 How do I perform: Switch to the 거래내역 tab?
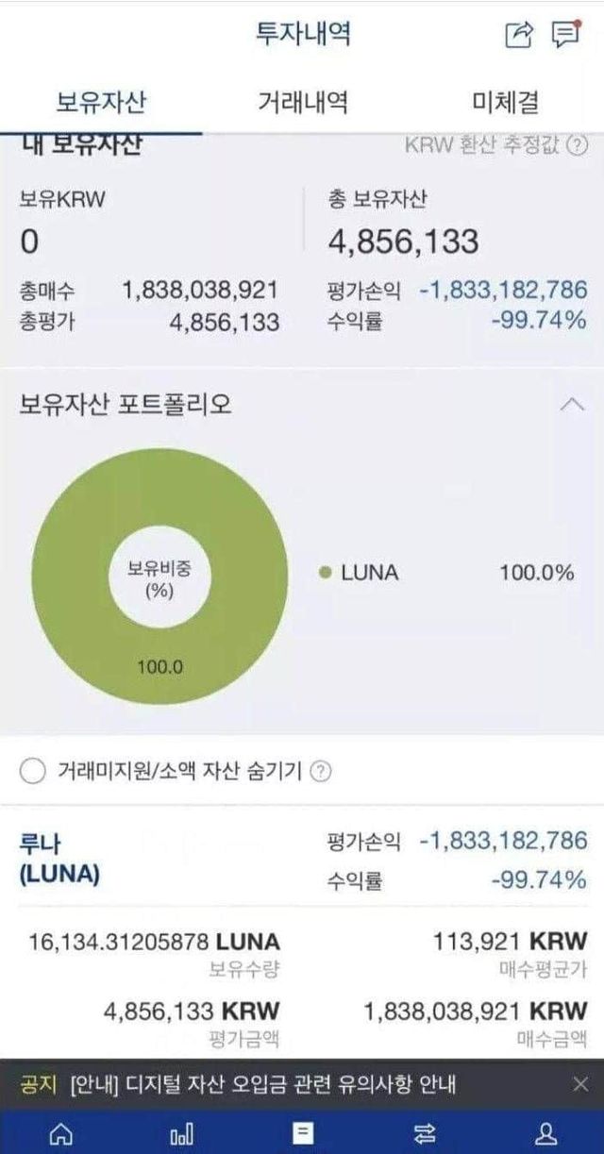click(302, 98)
